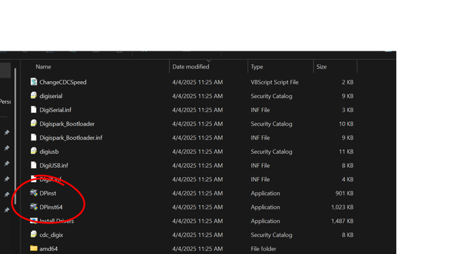This screenshot has height=254, width=452.
Task: Select the Install Drivers file name
Action: click(x=56, y=221)
